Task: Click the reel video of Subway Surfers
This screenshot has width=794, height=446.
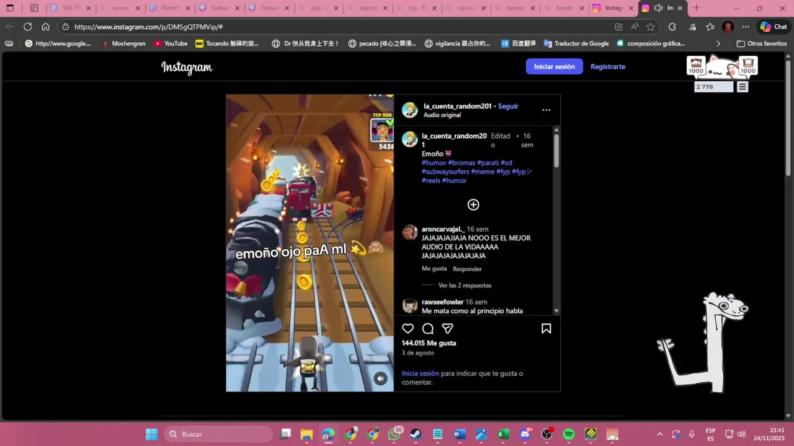Action: pos(310,243)
